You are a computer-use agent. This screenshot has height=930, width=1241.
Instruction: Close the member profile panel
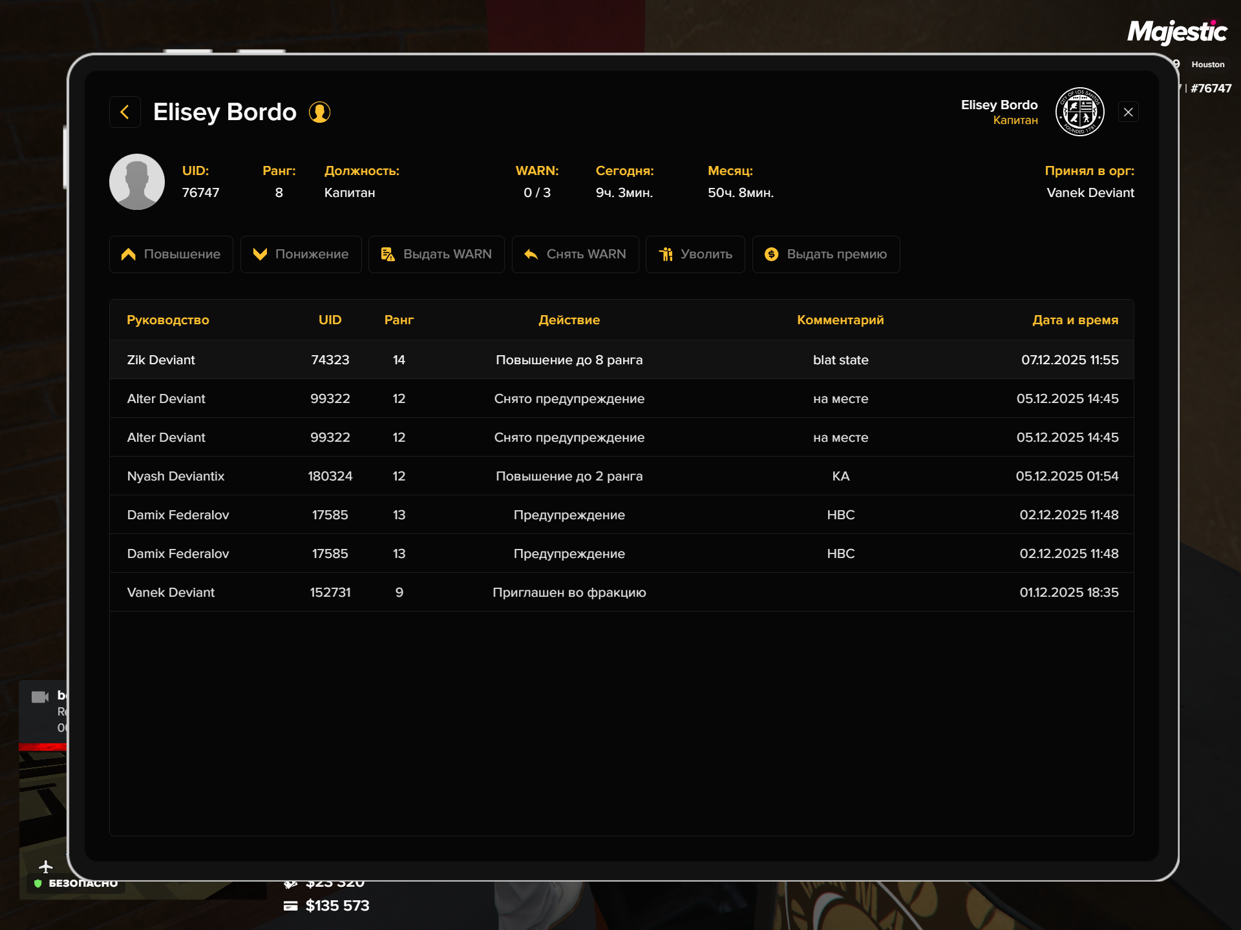coord(1129,112)
